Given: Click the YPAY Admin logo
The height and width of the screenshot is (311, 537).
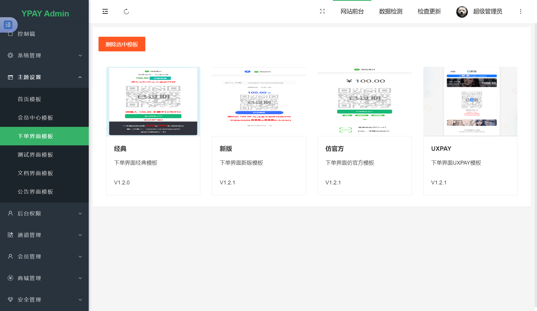Looking at the screenshot, I should point(45,13).
